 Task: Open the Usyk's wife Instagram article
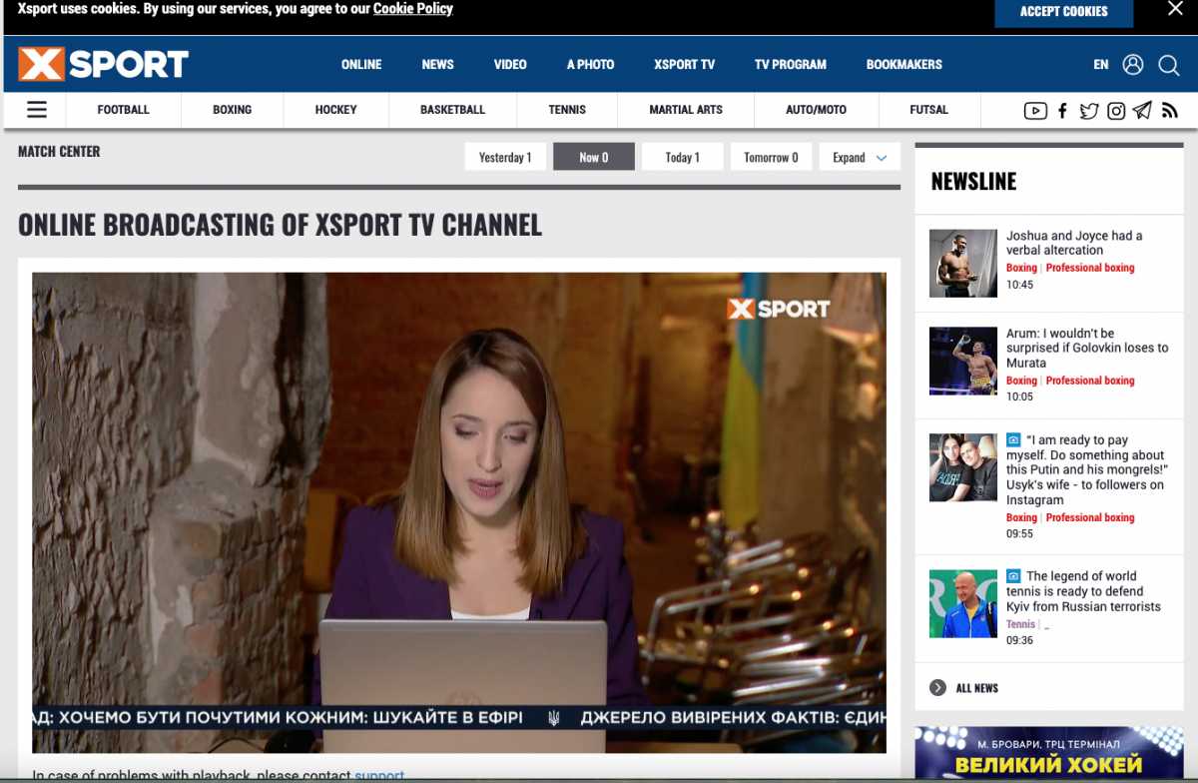coord(1086,470)
